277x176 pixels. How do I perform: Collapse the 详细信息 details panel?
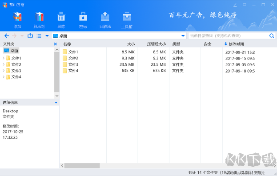[x=56, y=102]
